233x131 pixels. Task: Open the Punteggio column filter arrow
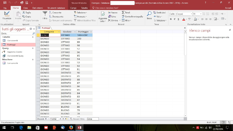91,32
